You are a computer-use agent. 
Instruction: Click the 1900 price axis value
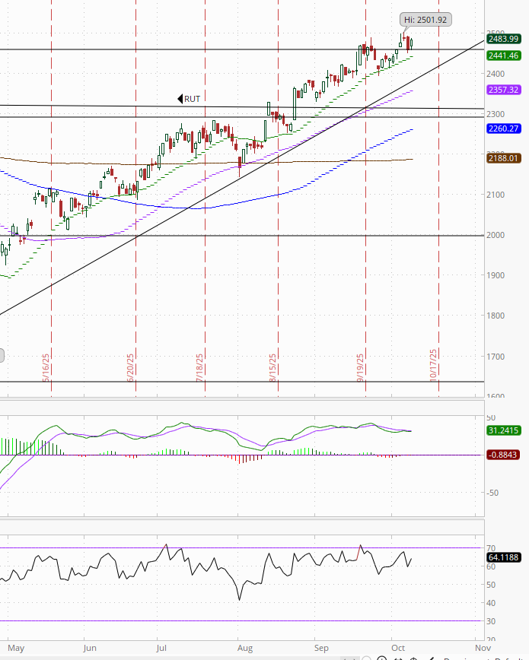(x=496, y=275)
